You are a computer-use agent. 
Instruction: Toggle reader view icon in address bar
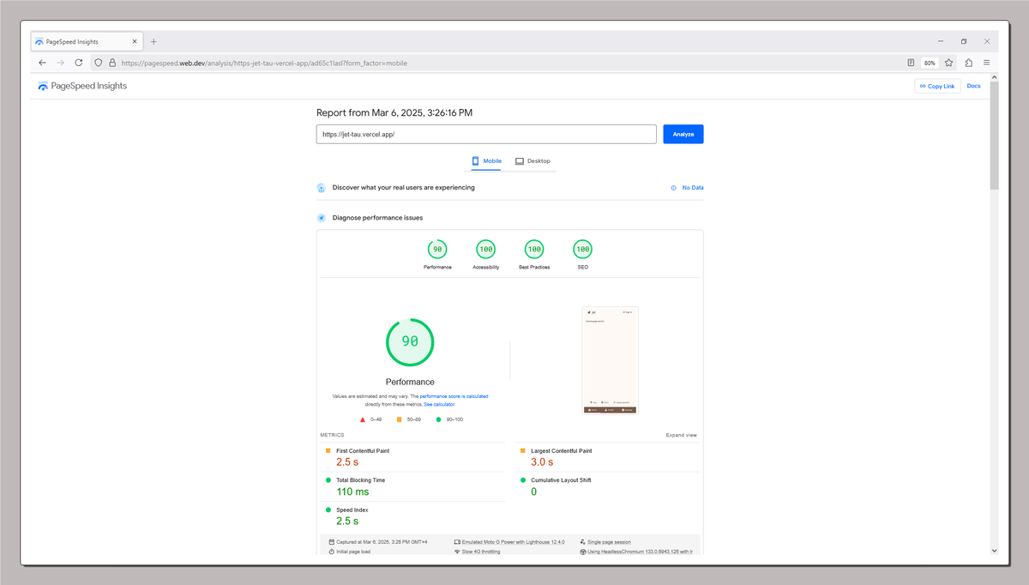coord(911,63)
